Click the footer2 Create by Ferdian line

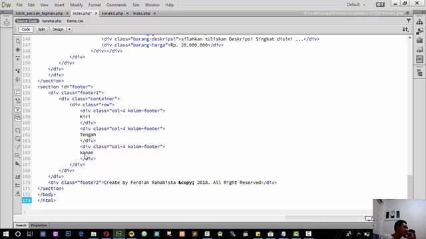tap(162, 183)
